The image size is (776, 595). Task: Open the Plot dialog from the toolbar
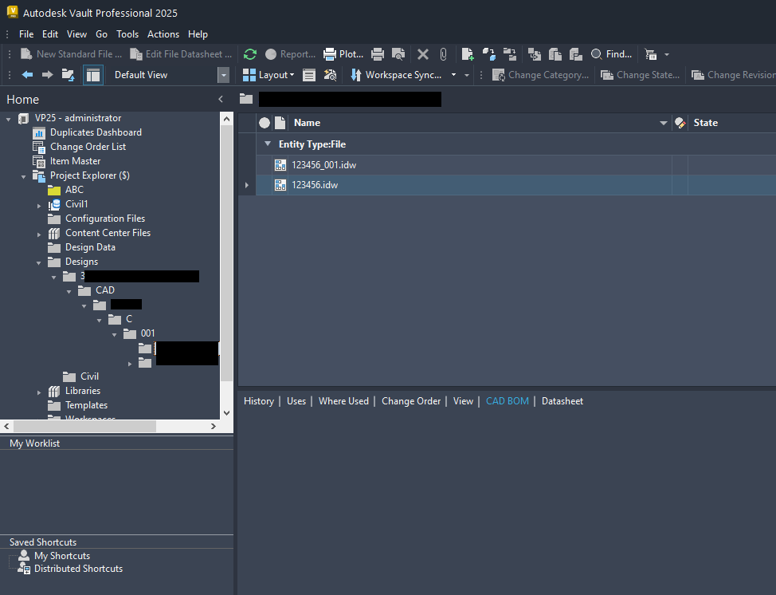(343, 53)
